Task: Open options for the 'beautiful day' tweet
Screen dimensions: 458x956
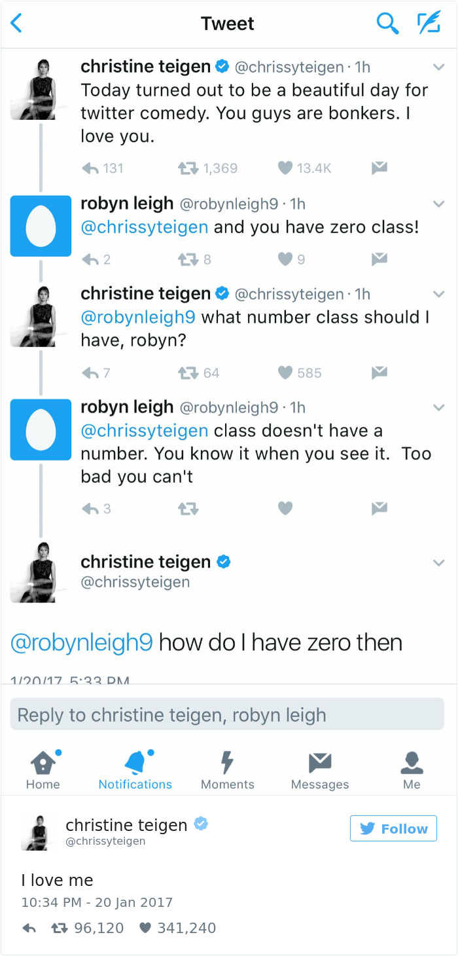Action: click(439, 65)
